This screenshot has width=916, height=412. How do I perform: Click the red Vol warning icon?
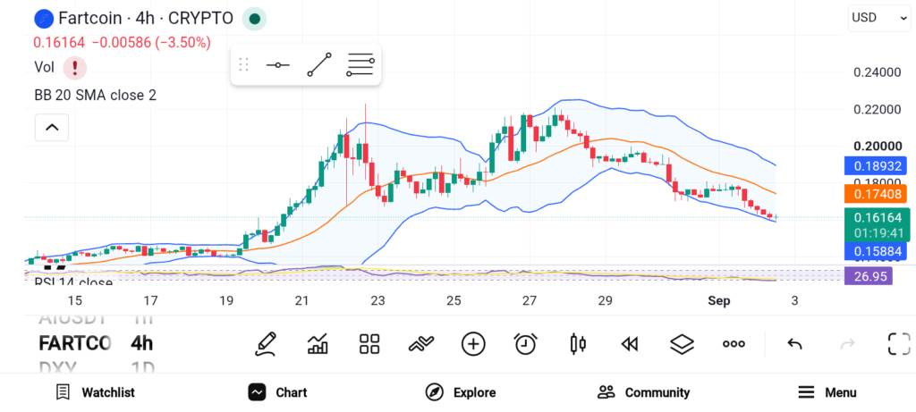75,68
